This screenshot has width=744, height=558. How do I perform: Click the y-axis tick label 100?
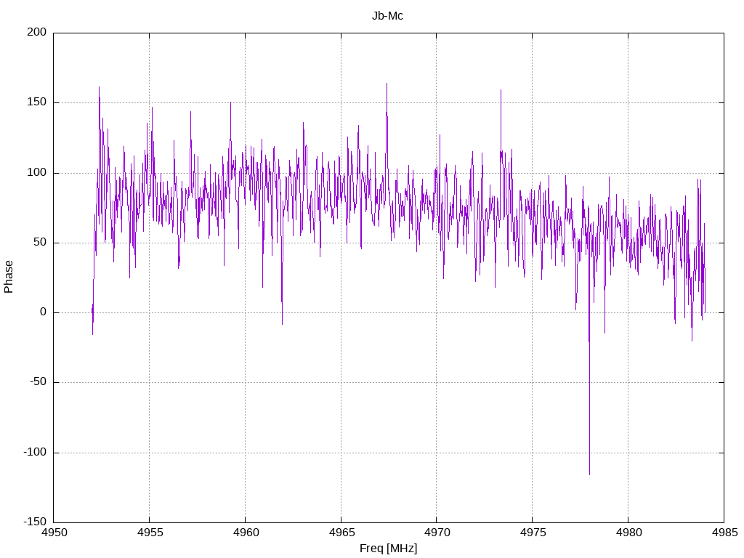37,172
